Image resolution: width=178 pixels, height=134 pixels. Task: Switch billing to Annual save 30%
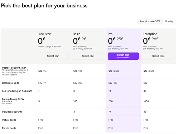(150, 21)
